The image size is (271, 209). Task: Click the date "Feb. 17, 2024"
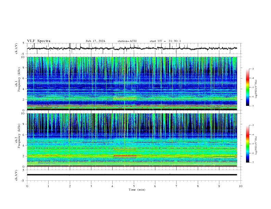95,41
